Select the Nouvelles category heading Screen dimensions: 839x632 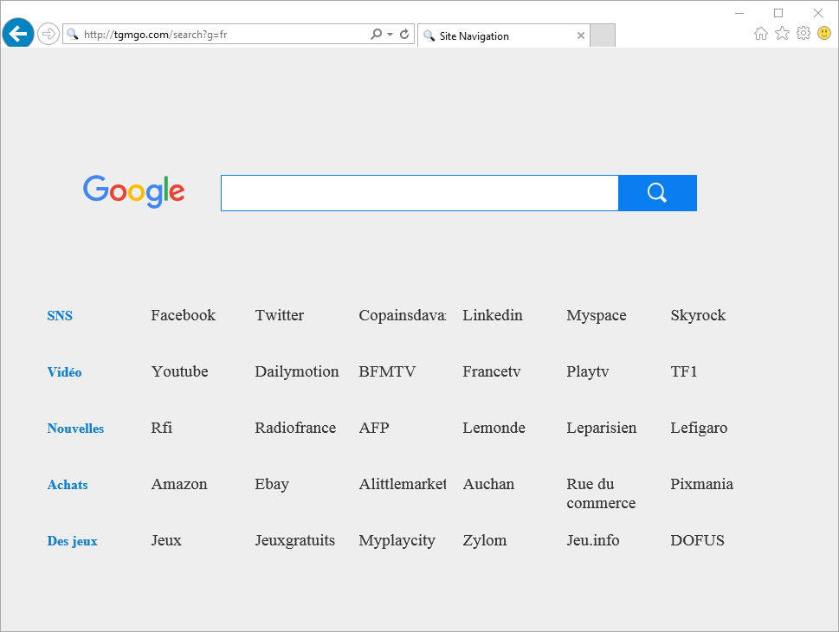pos(75,429)
